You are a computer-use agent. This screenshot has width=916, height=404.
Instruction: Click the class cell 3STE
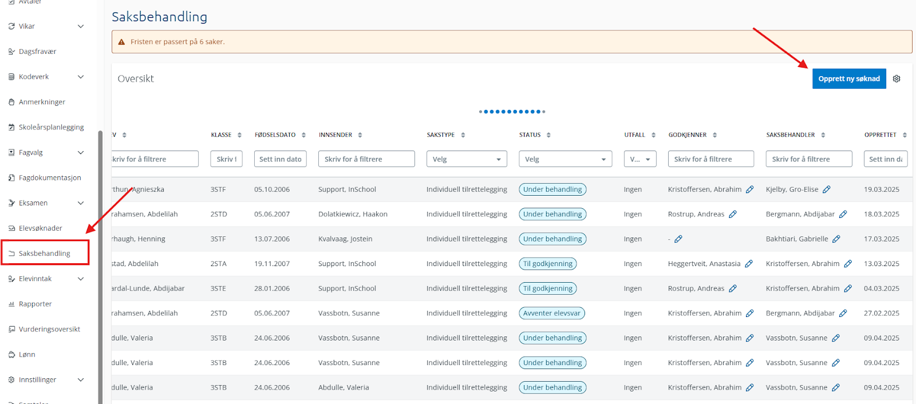[218, 288]
